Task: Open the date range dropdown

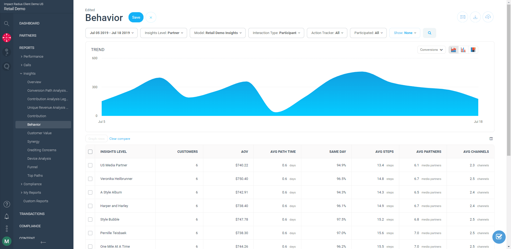Action: pos(112,33)
